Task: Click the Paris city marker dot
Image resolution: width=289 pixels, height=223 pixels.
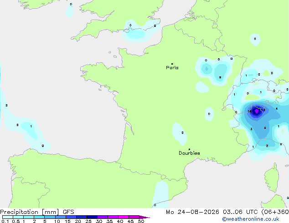Action: tap(172, 64)
